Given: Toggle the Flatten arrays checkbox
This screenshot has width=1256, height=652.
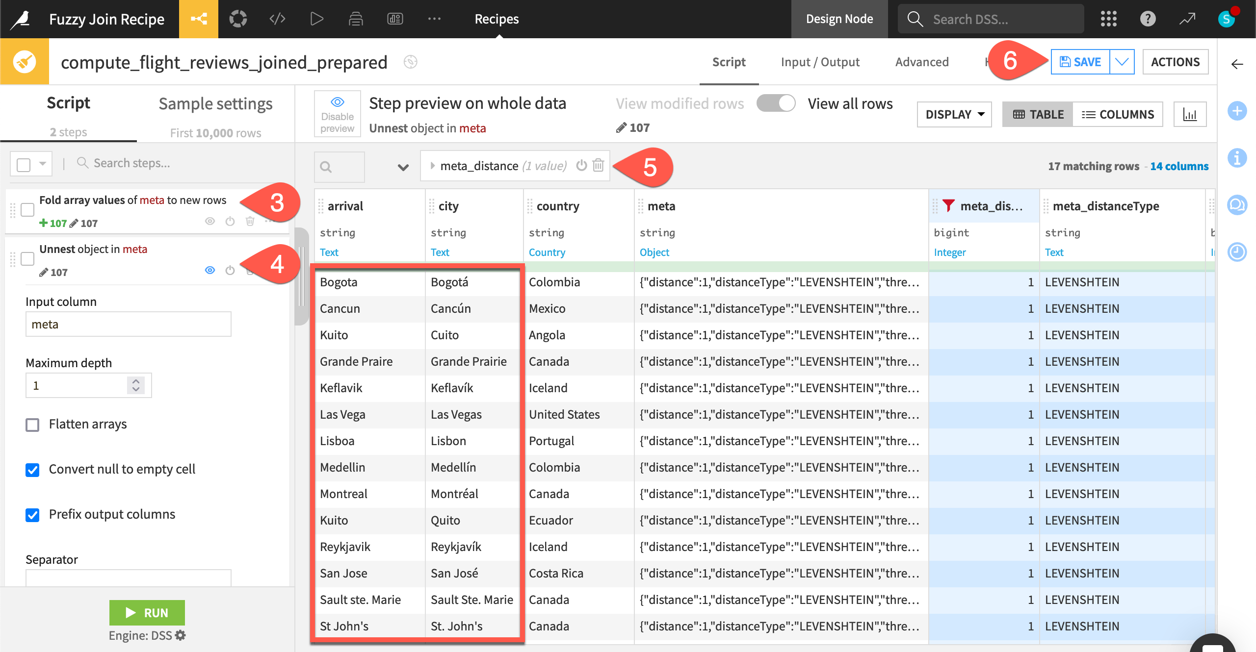Looking at the screenshot, I should coord(31,424).
